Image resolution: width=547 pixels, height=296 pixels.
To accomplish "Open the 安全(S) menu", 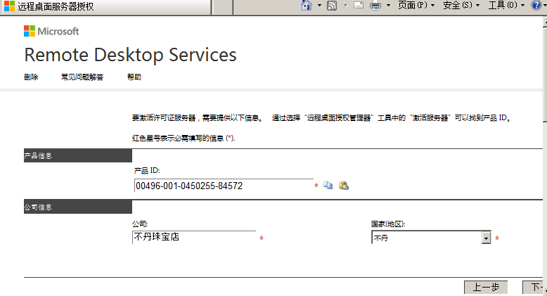I will (461, 6).
